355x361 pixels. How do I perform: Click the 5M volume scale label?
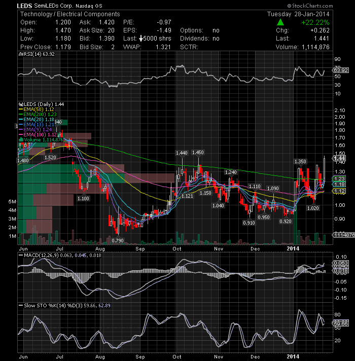pyautogui.click(x=12, y=202)
